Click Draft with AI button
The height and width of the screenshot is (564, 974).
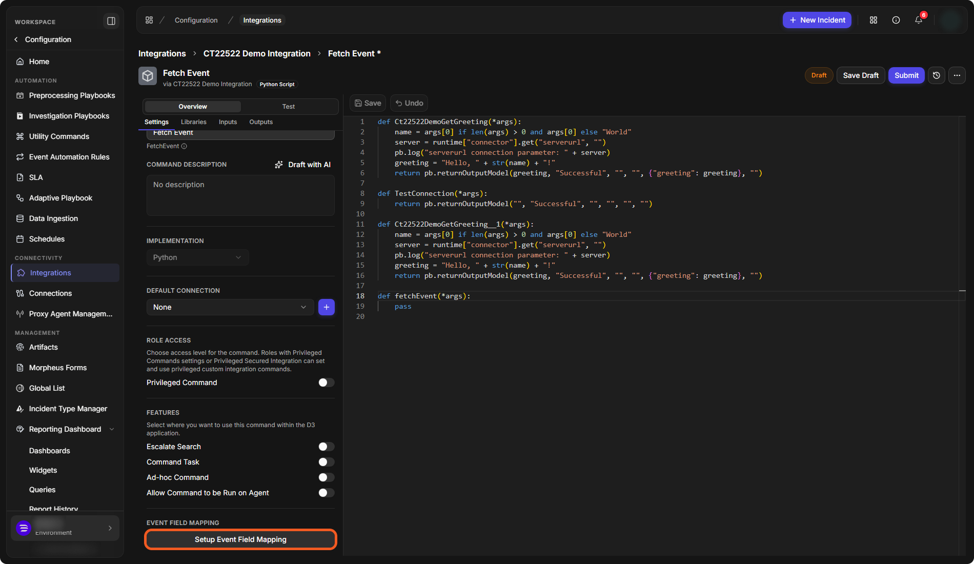[302, 165]
